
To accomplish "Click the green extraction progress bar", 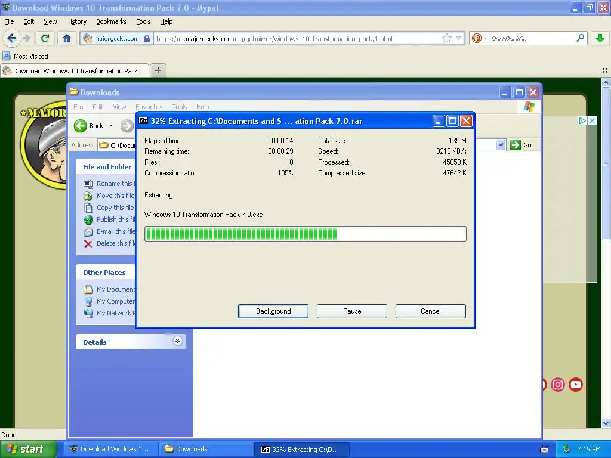I will point(305,234).
